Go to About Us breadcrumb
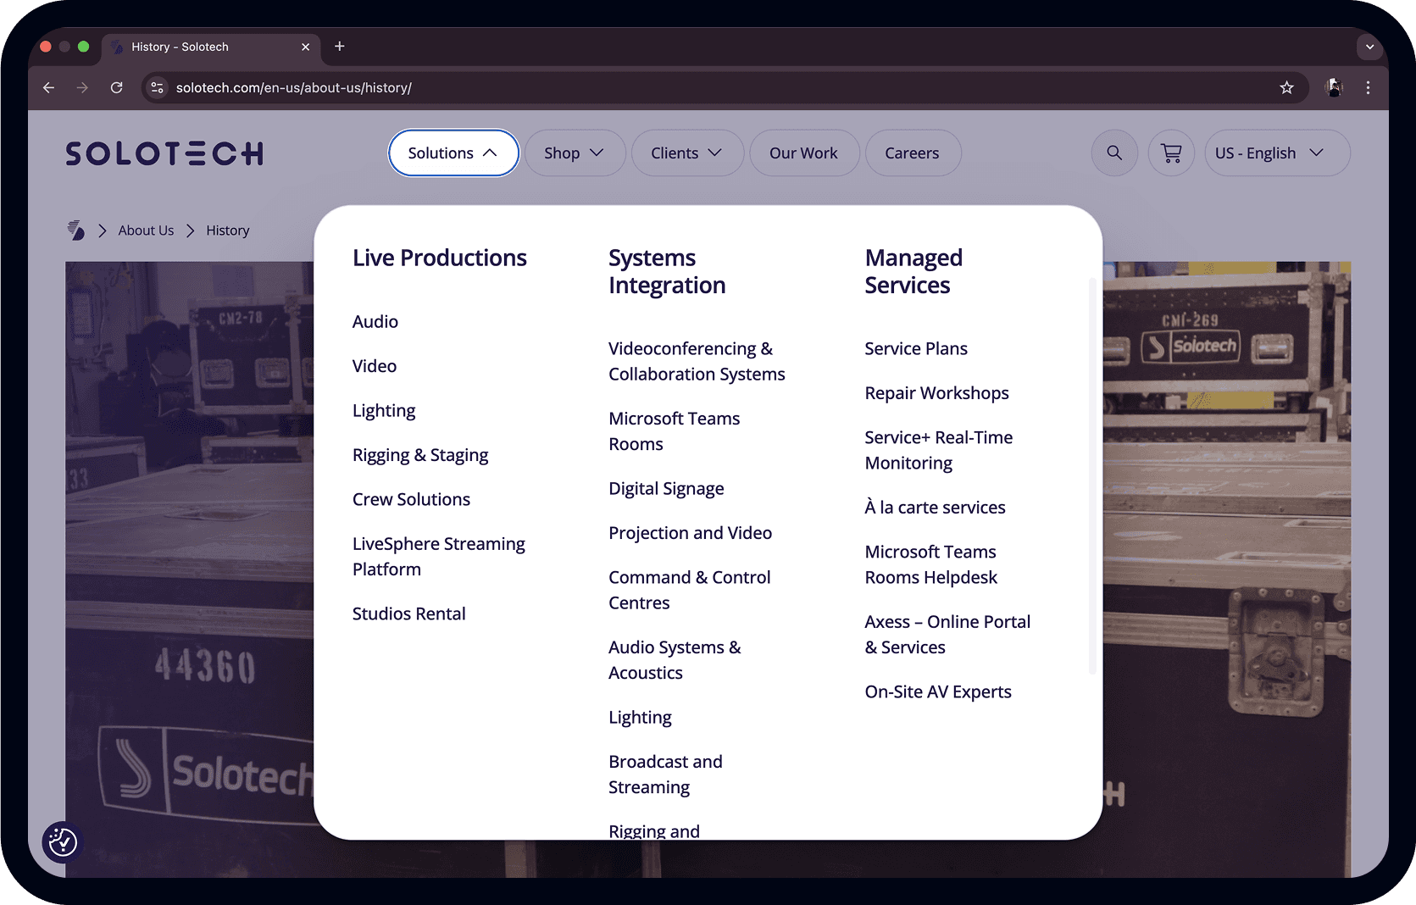 coord(146,230)
